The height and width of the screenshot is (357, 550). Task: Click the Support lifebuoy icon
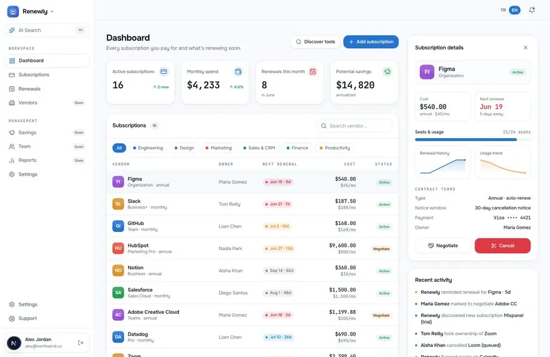pos(12,318)
